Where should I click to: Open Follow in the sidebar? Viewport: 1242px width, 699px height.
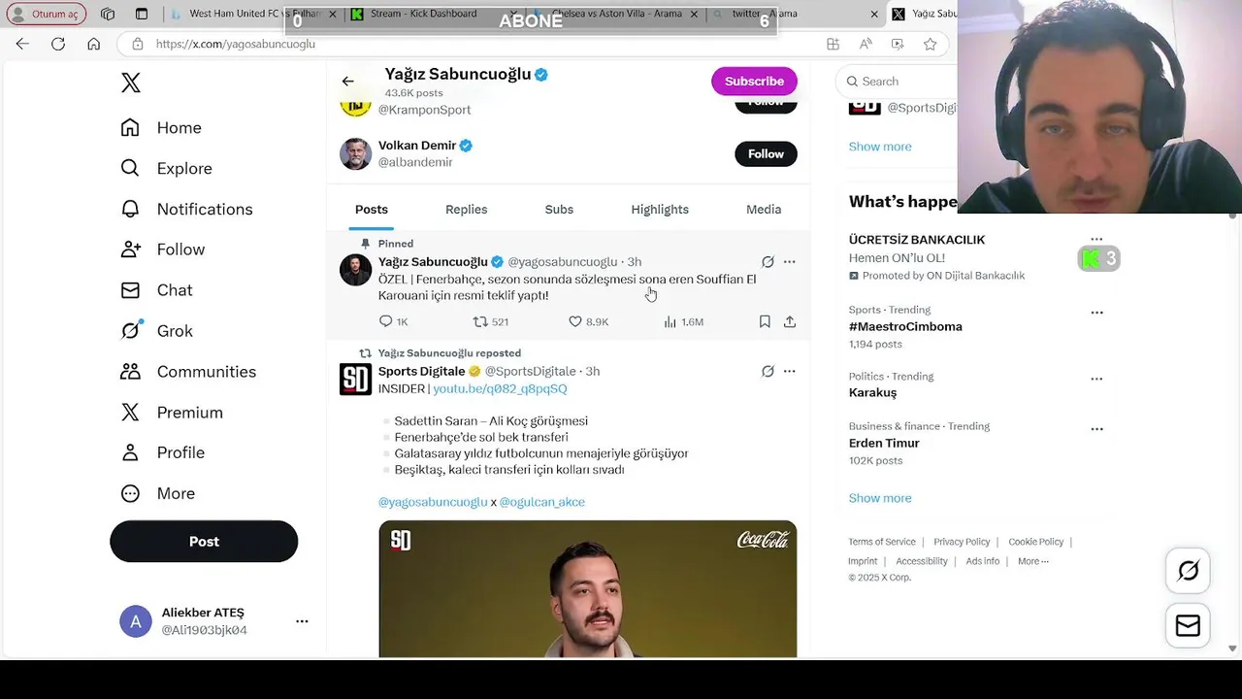tap(163, 250)
